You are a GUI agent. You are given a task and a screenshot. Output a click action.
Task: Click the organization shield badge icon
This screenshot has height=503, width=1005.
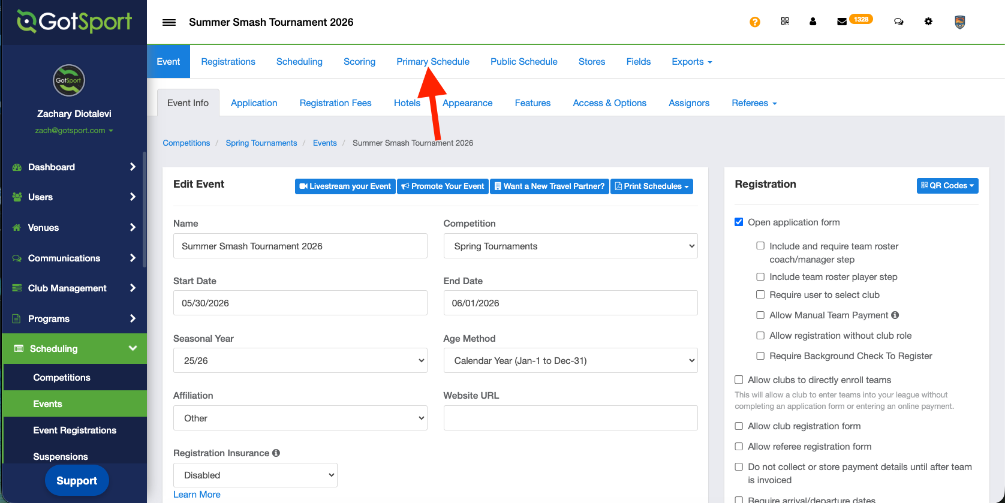pyautogui.click(x=959, y=22)
